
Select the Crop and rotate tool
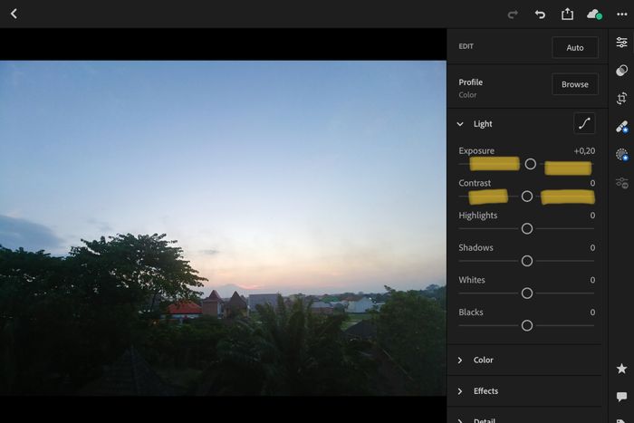click(x=622, y=98)
